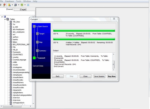Click table icon next to City
The height and width of the screenshot is (109, 150).
pyautogui.click(x=11, y=47)
